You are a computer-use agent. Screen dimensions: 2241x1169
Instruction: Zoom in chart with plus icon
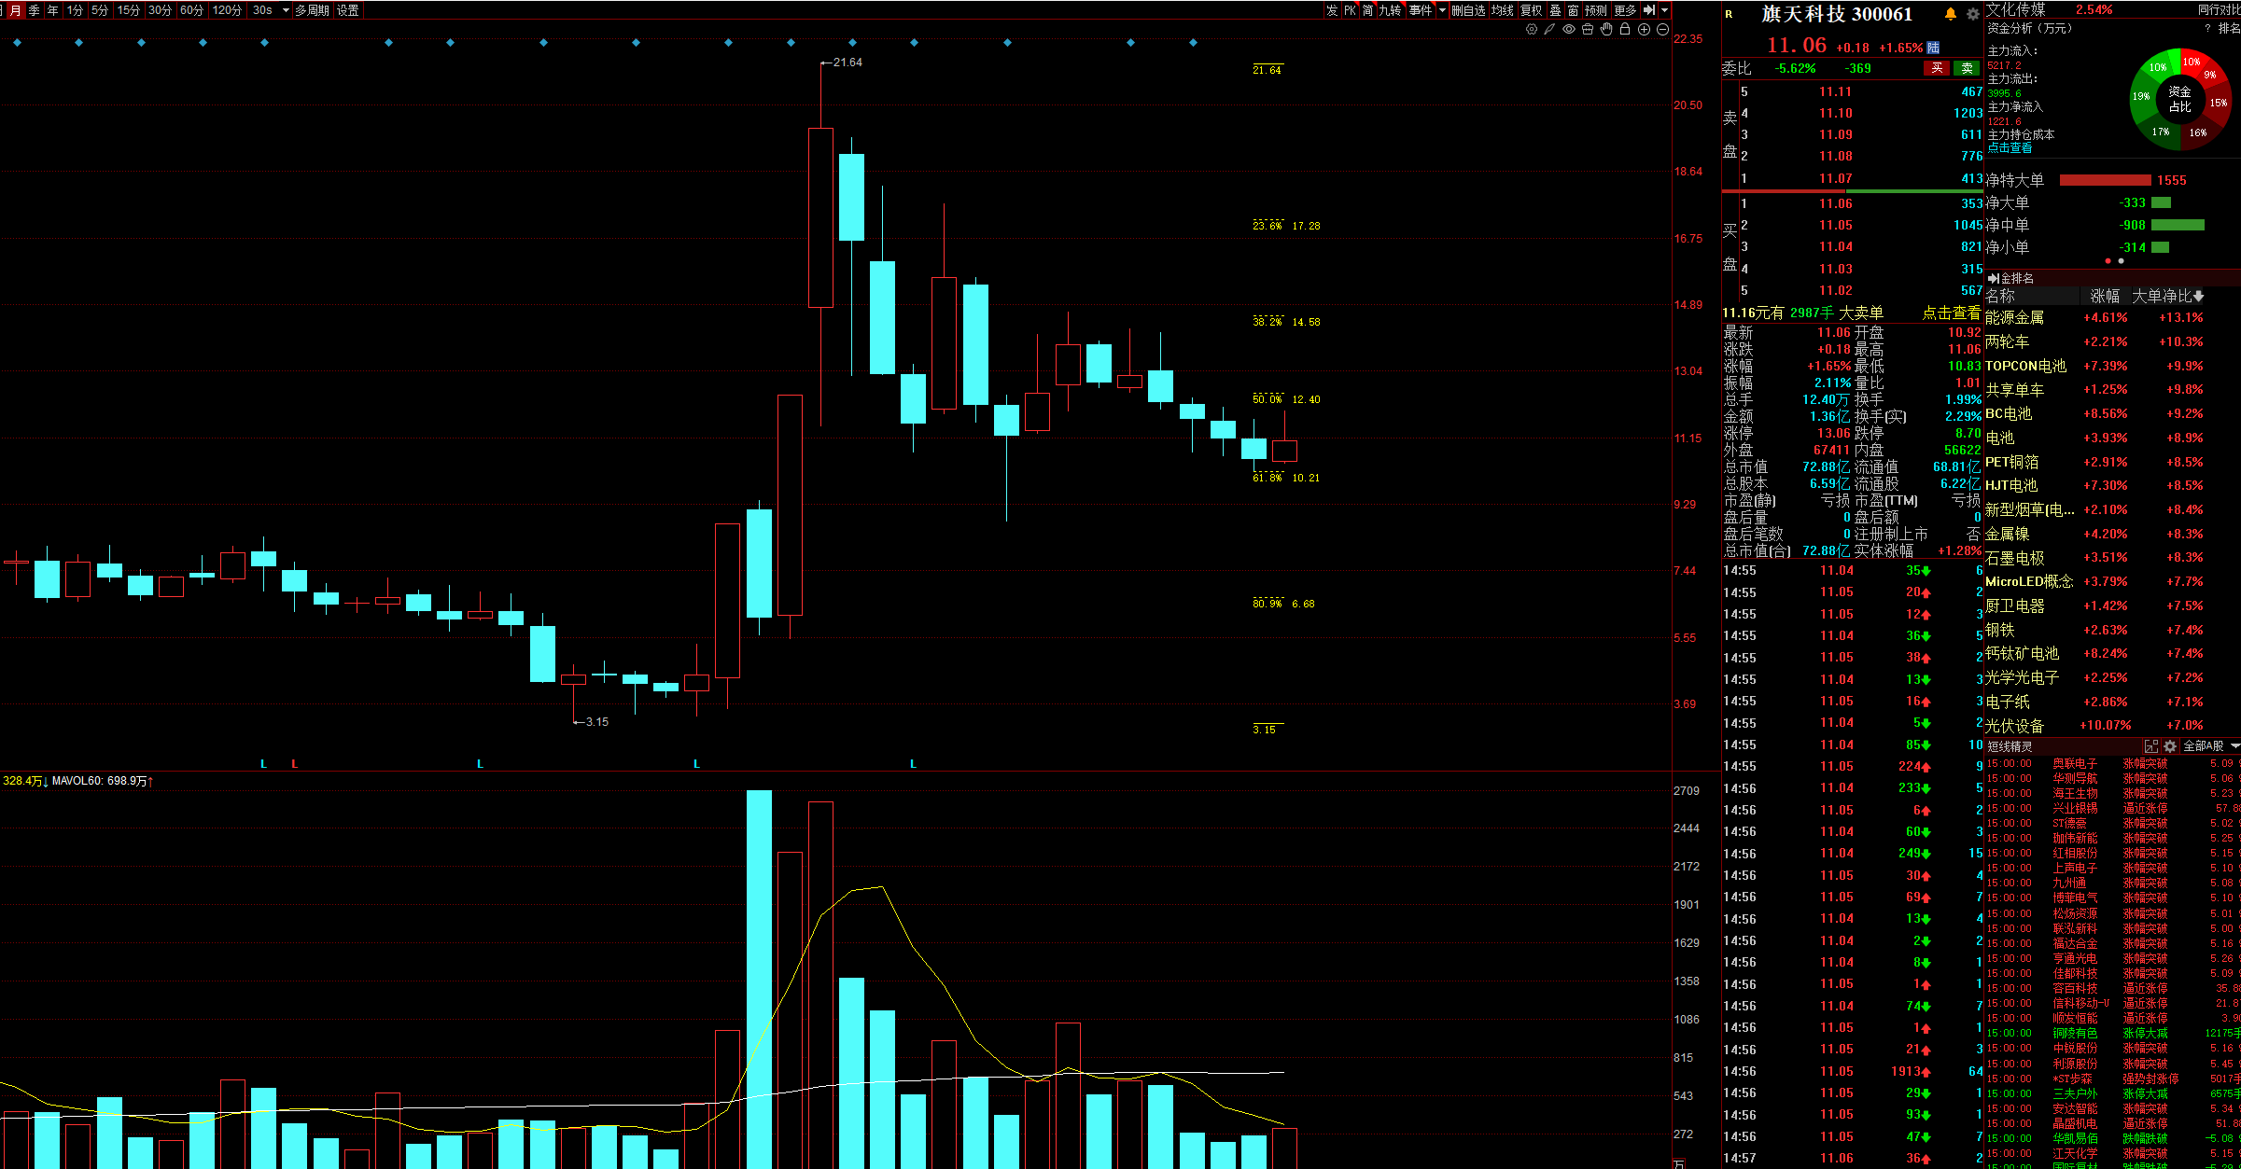(x=1644, y=30)
